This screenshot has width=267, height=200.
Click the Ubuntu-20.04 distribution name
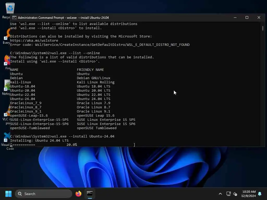pyautogui.click(x=23, y=90)
